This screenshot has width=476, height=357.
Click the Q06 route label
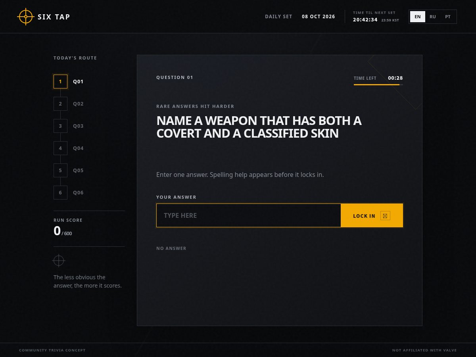point(78,192)
